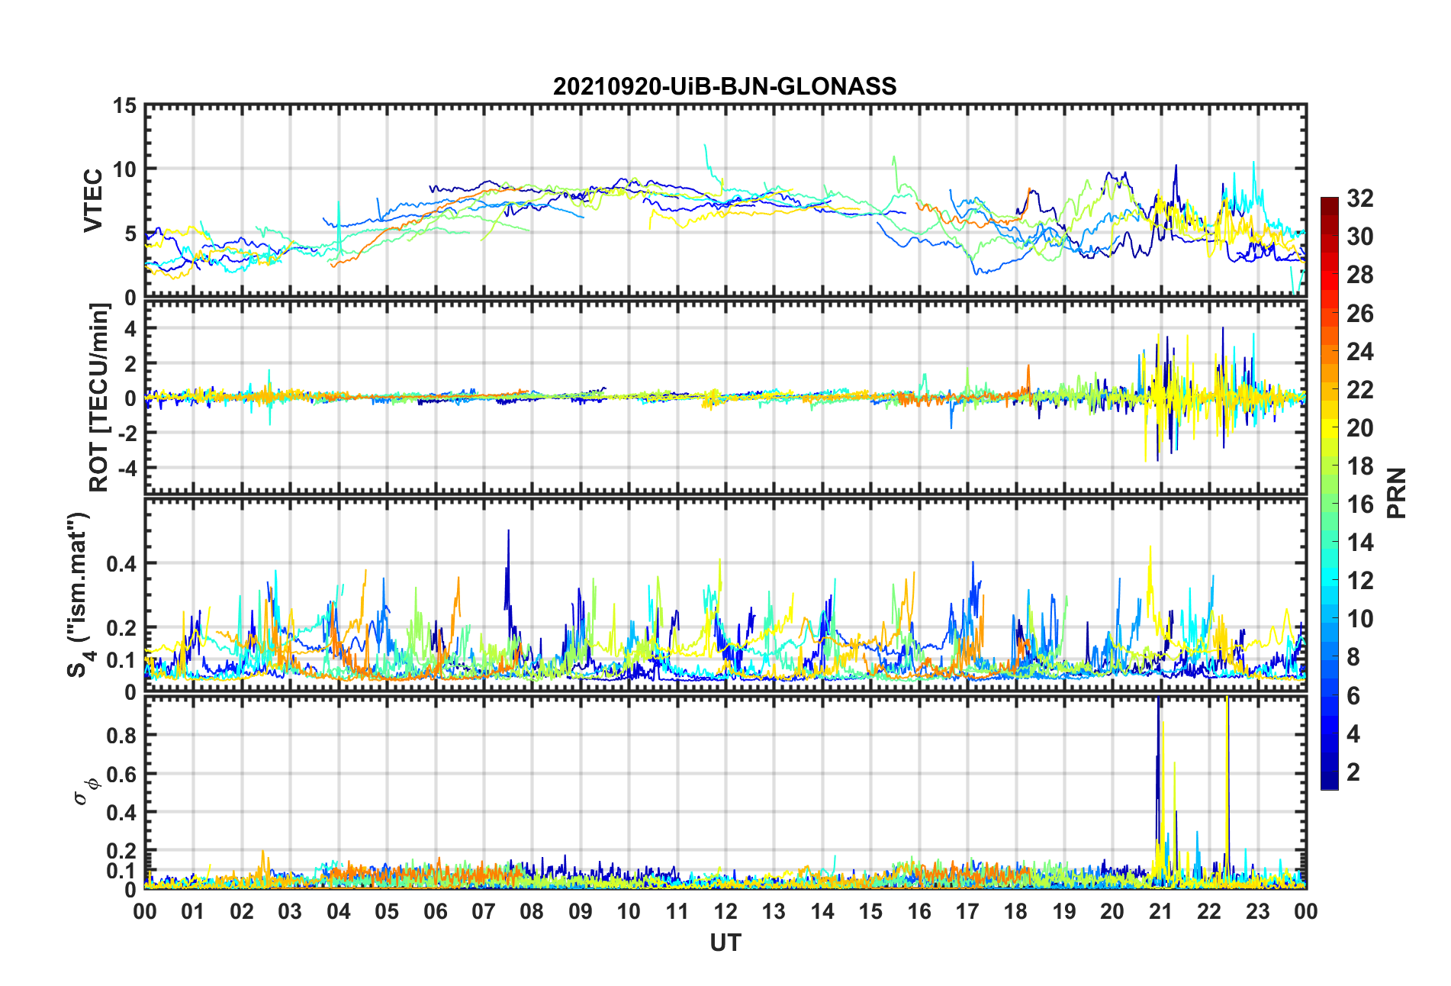
Task: Click PRN colorbar tick label "8"
Action: click(1353, 657)
